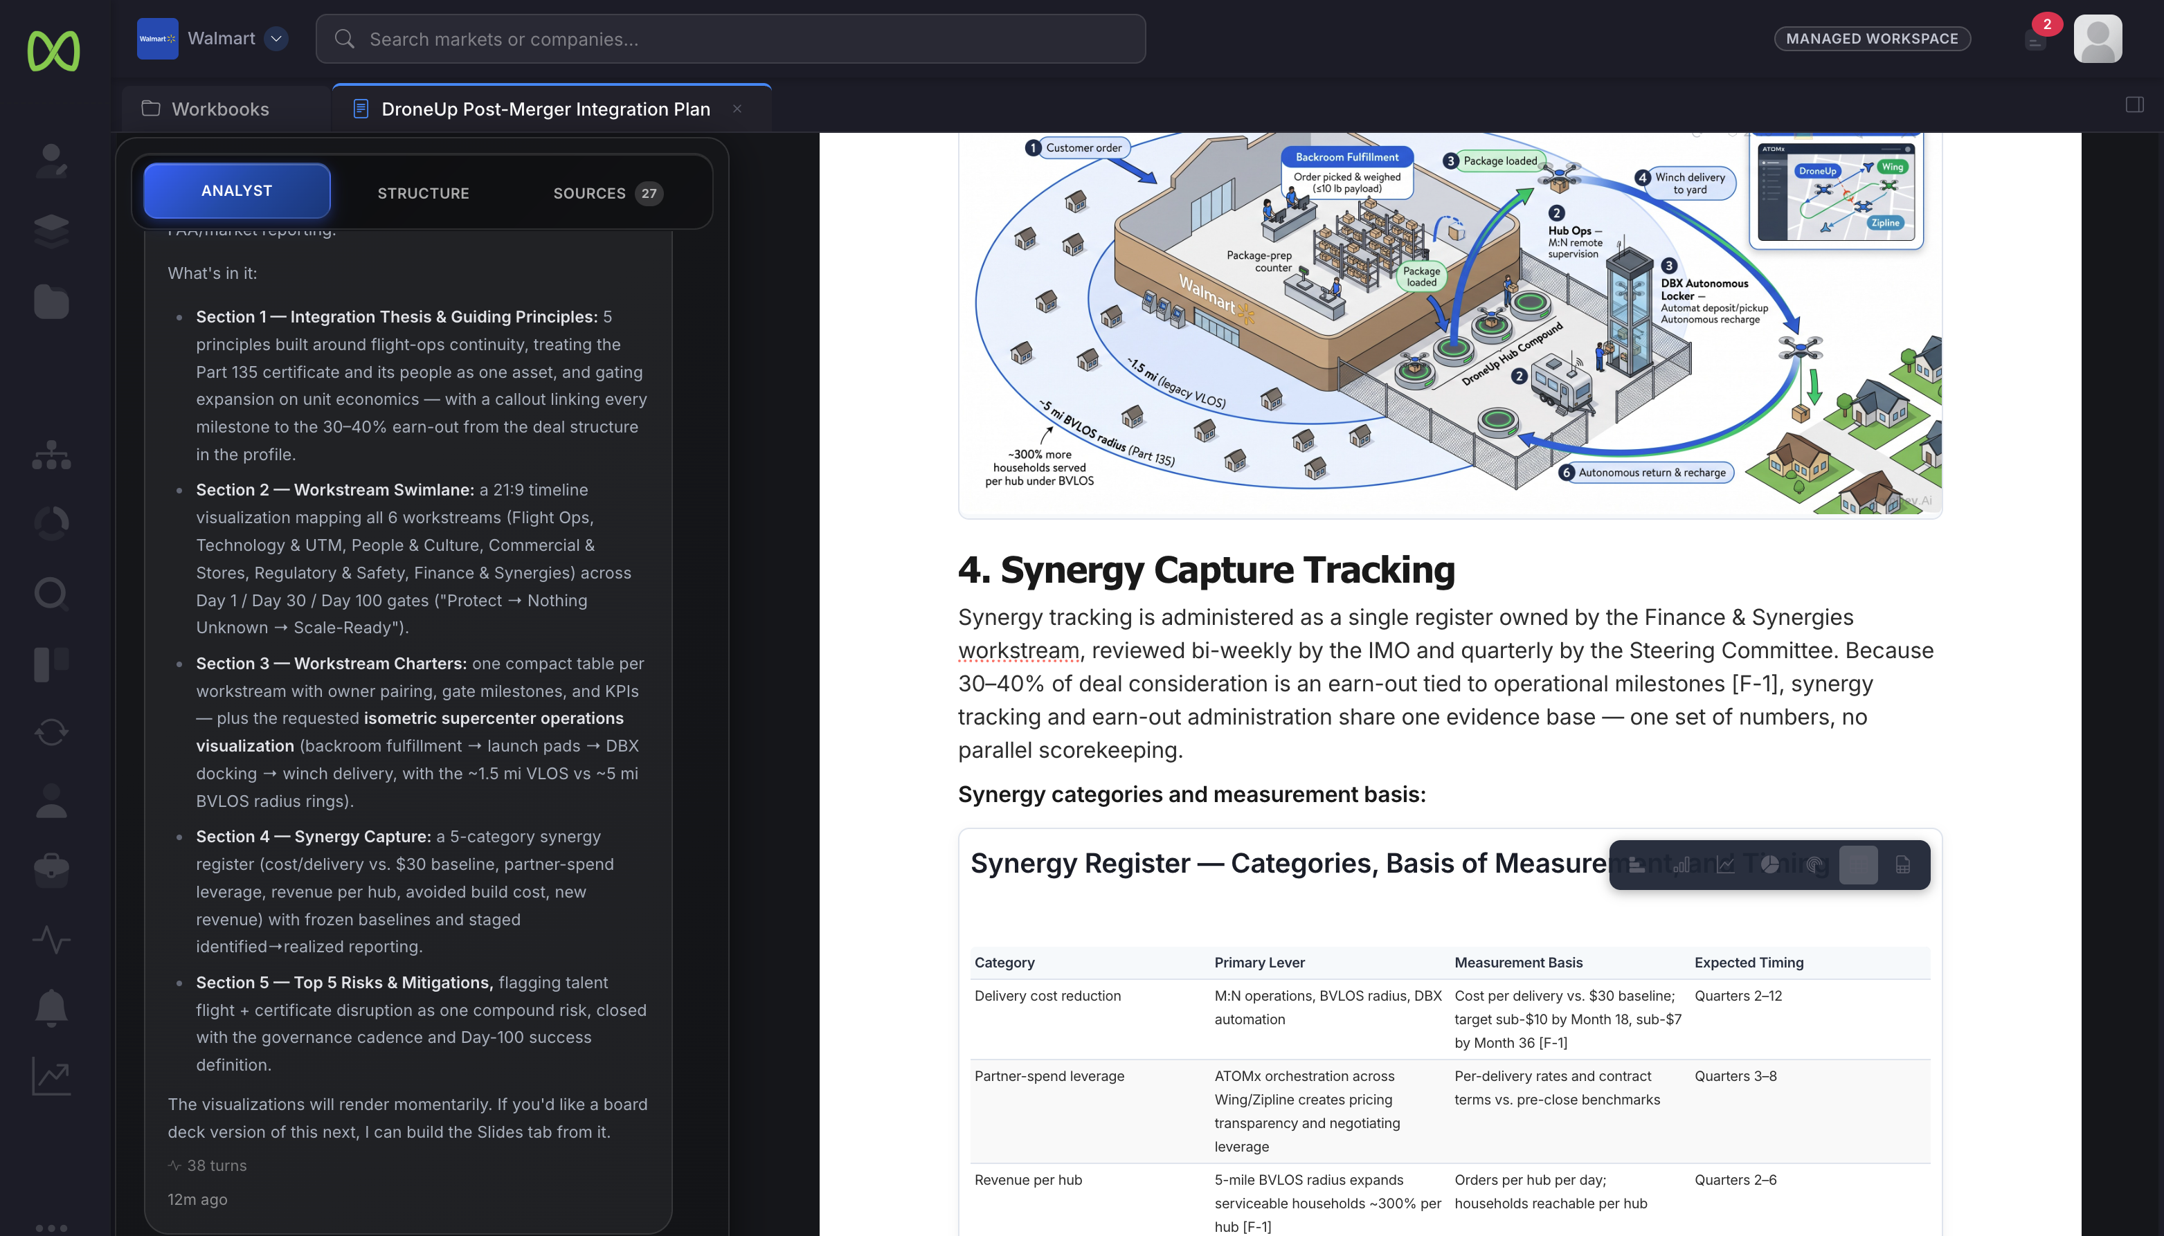Click the Category column header
Viewport: 2164px width, 1236px height.
(x=1004, y=963)
